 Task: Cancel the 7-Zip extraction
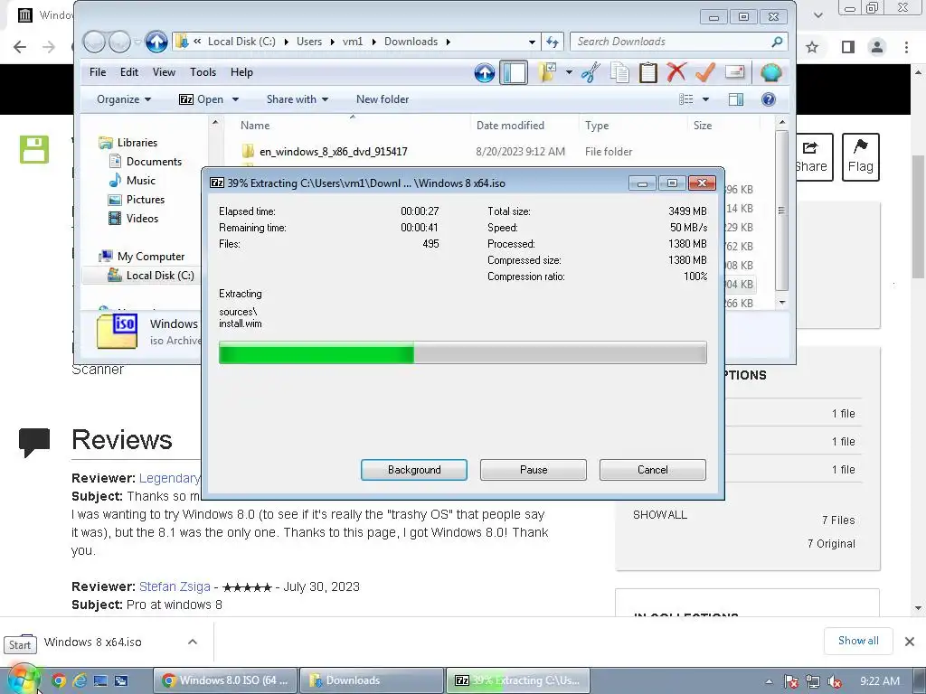pos(653,470)
